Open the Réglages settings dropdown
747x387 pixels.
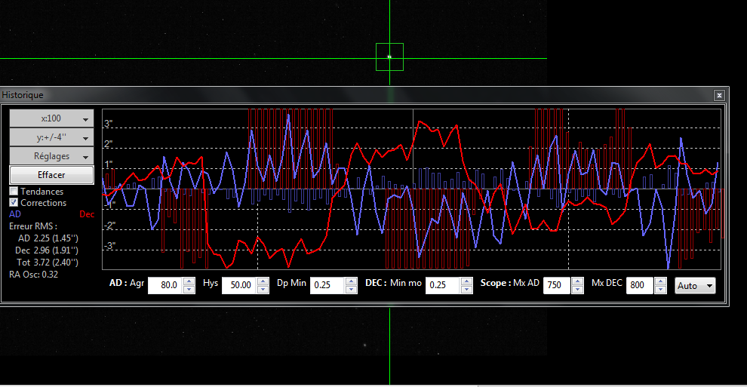point(51,156)
